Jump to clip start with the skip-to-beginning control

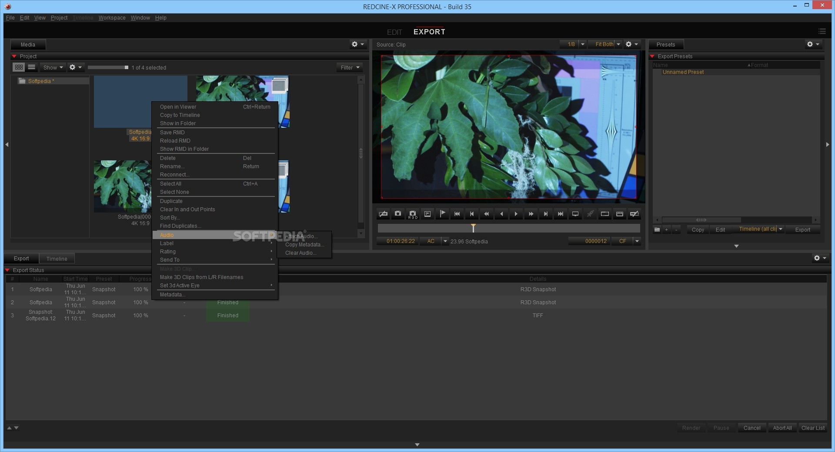457,214
